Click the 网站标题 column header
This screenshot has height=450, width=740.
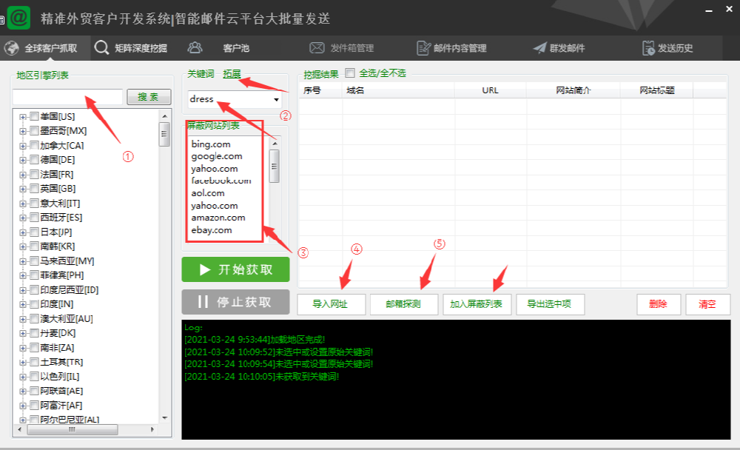(x=657, y=90)
